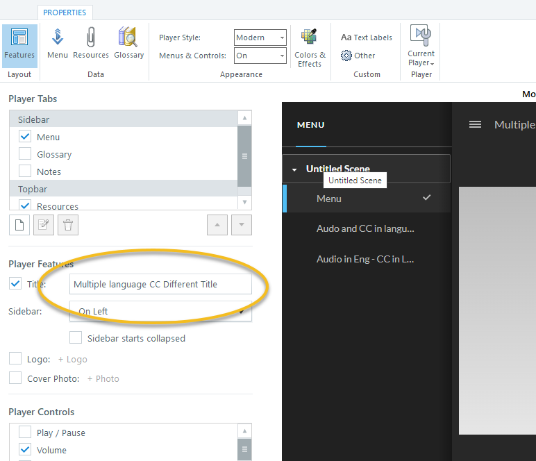Toggle the Menu sidebar checkbox
536x461 pixels.
25,136
